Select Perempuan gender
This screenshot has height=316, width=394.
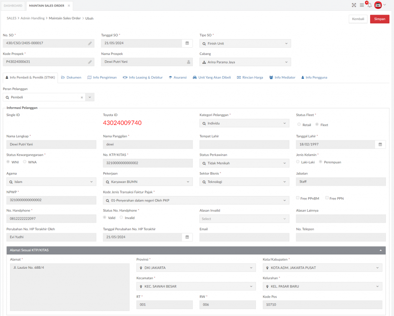[x=321, y=161]
